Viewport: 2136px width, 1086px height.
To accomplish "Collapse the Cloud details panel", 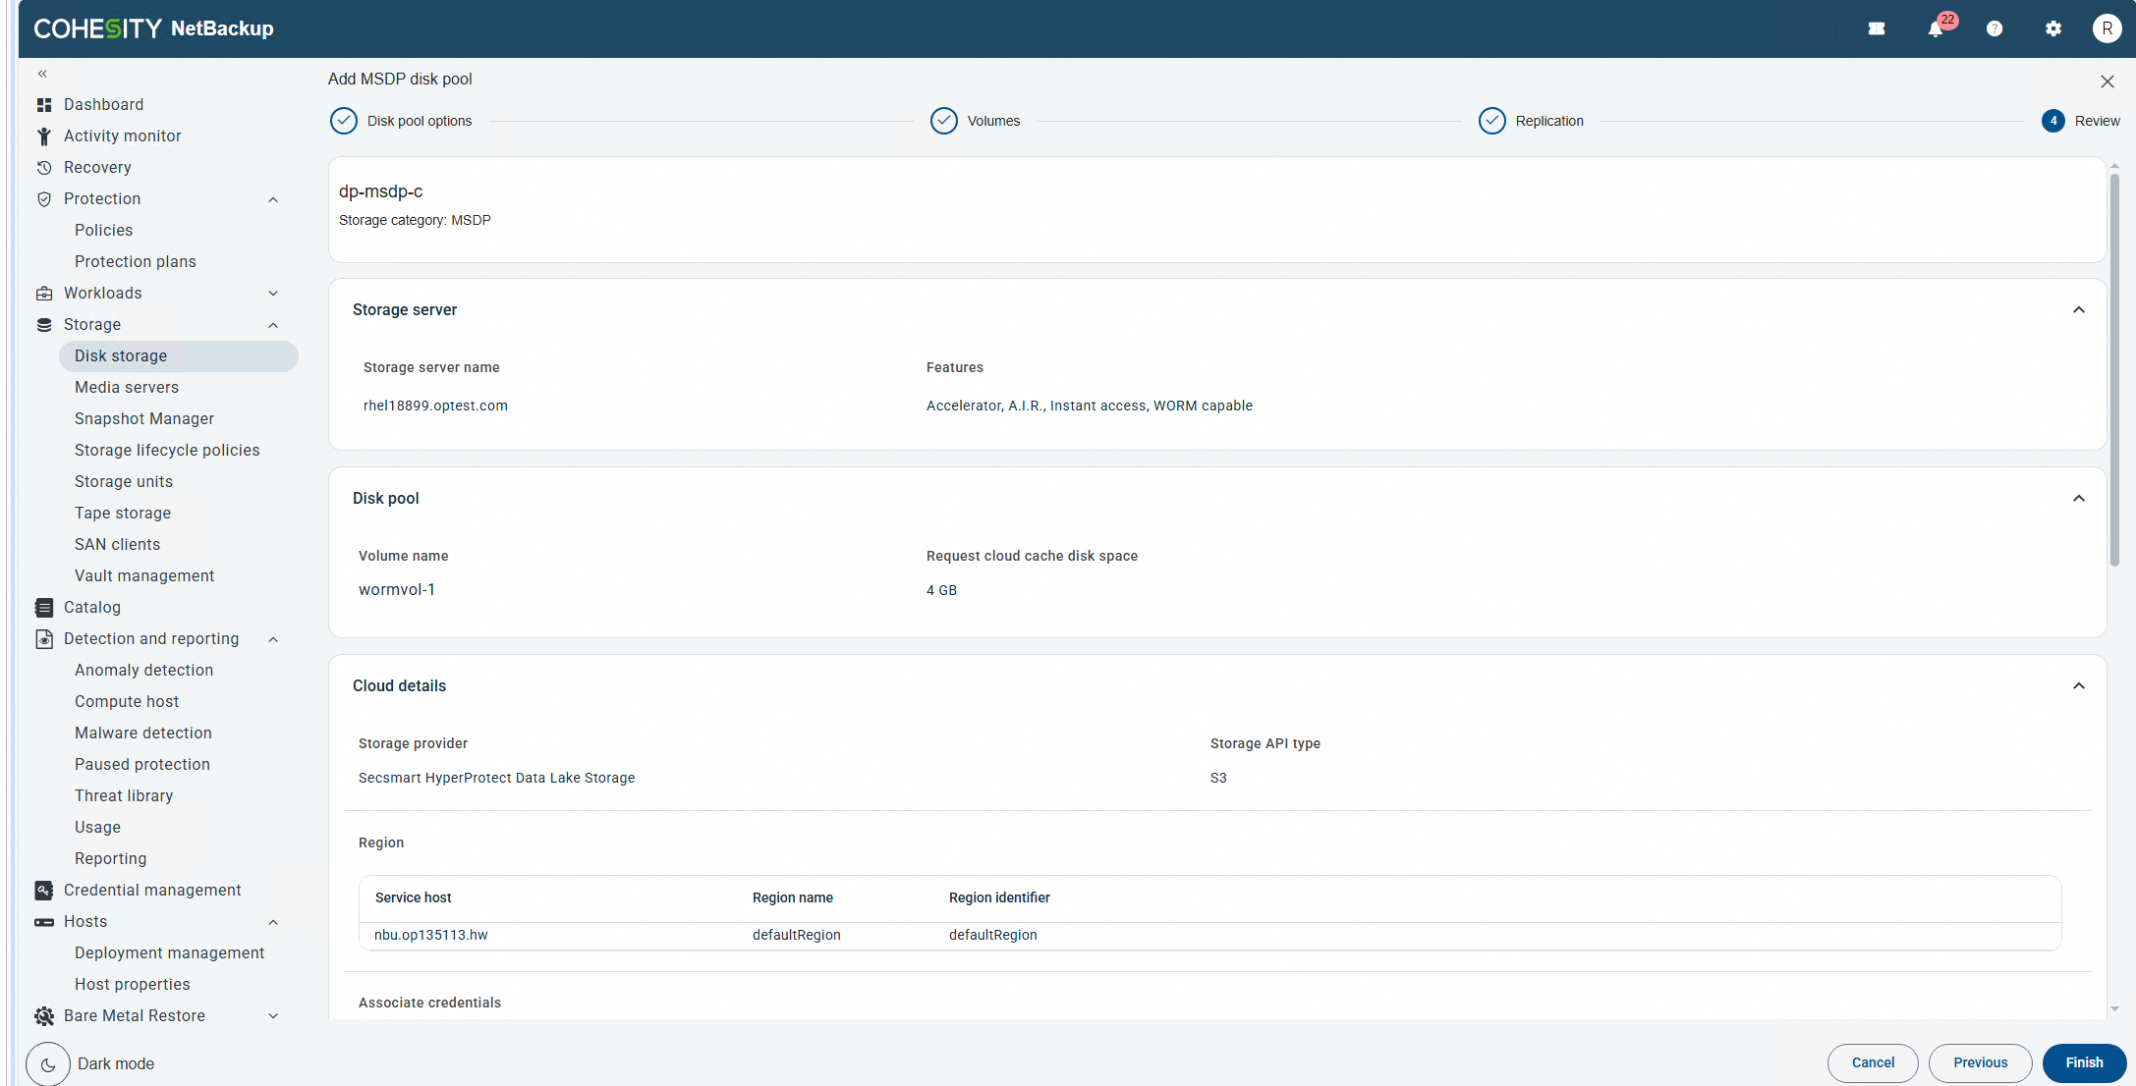I will 2079,686.
